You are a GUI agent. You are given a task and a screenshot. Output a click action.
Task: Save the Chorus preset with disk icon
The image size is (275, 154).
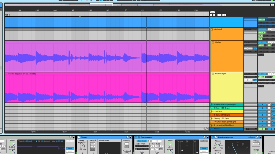pos(131,137)
